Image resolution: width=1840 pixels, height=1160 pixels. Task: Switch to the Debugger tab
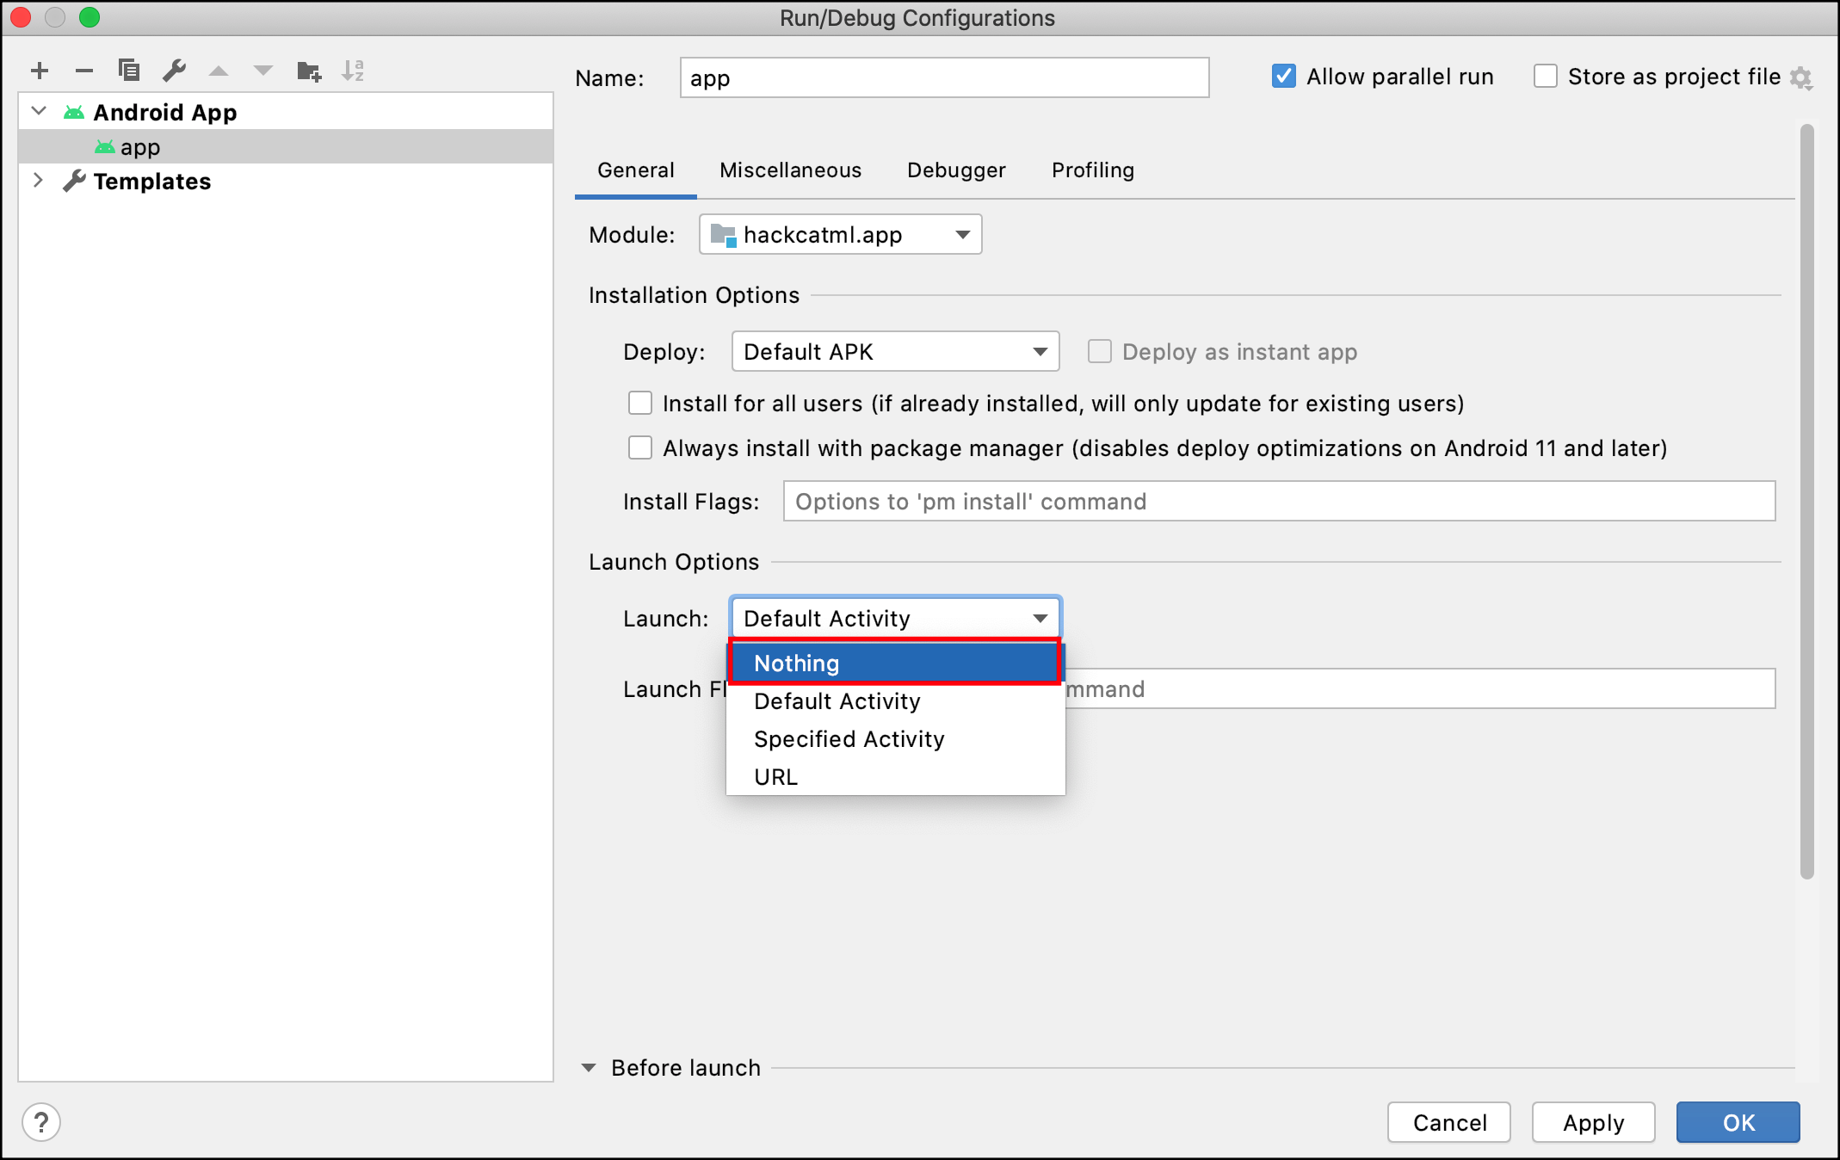click(x=956, y=170)
